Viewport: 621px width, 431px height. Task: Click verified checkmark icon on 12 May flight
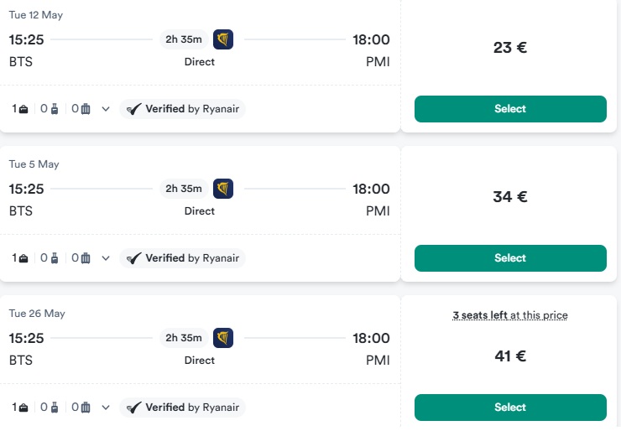(x=133, y=109)
